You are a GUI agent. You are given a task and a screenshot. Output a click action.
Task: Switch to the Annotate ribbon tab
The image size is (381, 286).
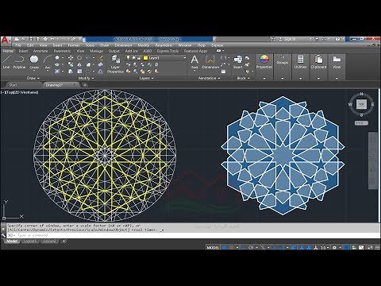[40, 51]
